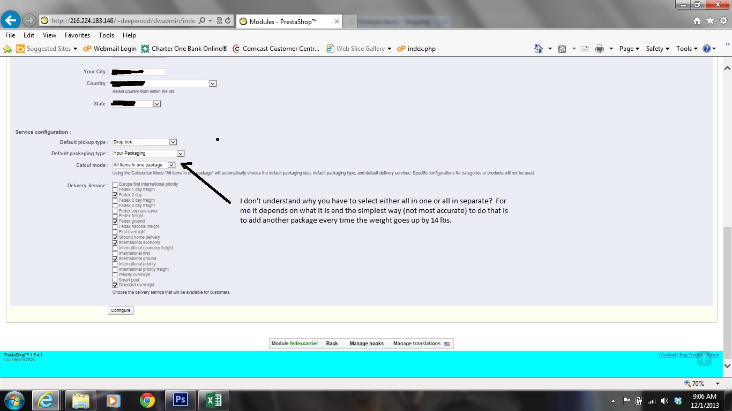732x411 pixels.
Task: Open the taskbar Internet Explorer icon
Action: coord(46,400)
